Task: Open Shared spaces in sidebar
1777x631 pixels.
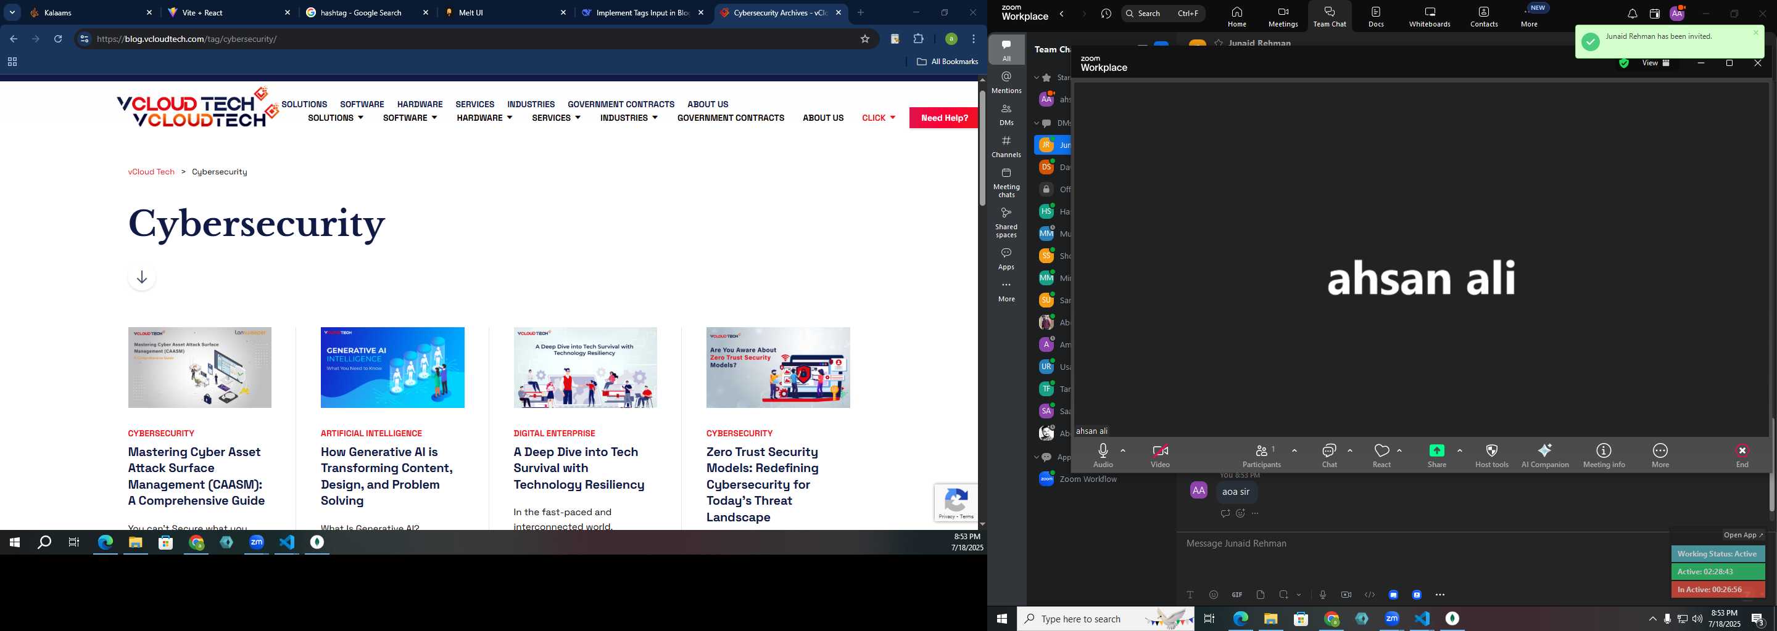Action: [x=1006, y=222]
